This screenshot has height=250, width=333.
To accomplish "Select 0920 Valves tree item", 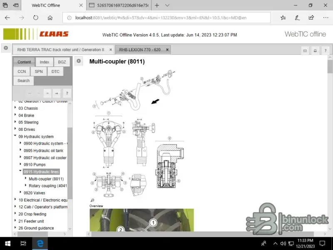I will tap(35, 193).
